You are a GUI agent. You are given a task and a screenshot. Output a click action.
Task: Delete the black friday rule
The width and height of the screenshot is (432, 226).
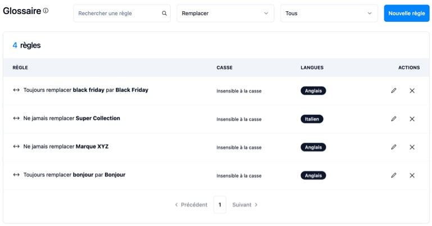pos(412,90)
